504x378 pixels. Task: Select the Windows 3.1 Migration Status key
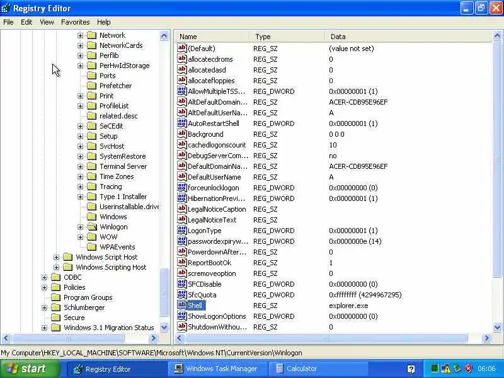click(108, 328)
